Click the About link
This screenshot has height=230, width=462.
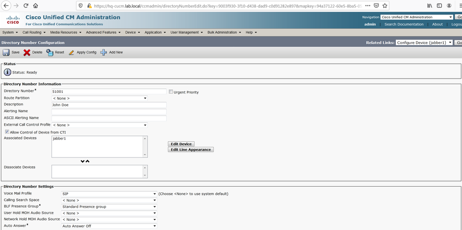tap(437, 24)
